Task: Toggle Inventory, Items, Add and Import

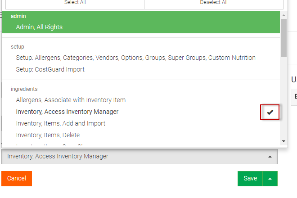Action: pos(60,123)
